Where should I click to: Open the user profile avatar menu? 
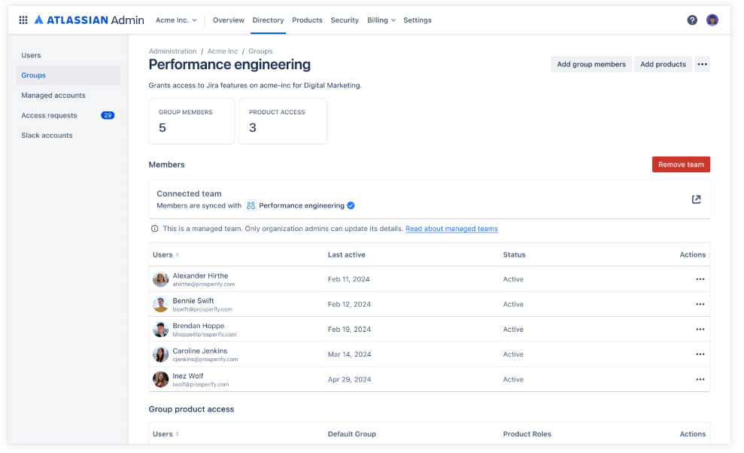tap(712, 20)
